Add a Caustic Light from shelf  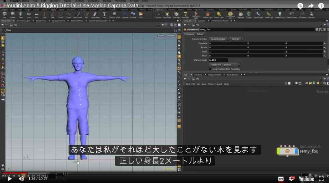(258, 15)
